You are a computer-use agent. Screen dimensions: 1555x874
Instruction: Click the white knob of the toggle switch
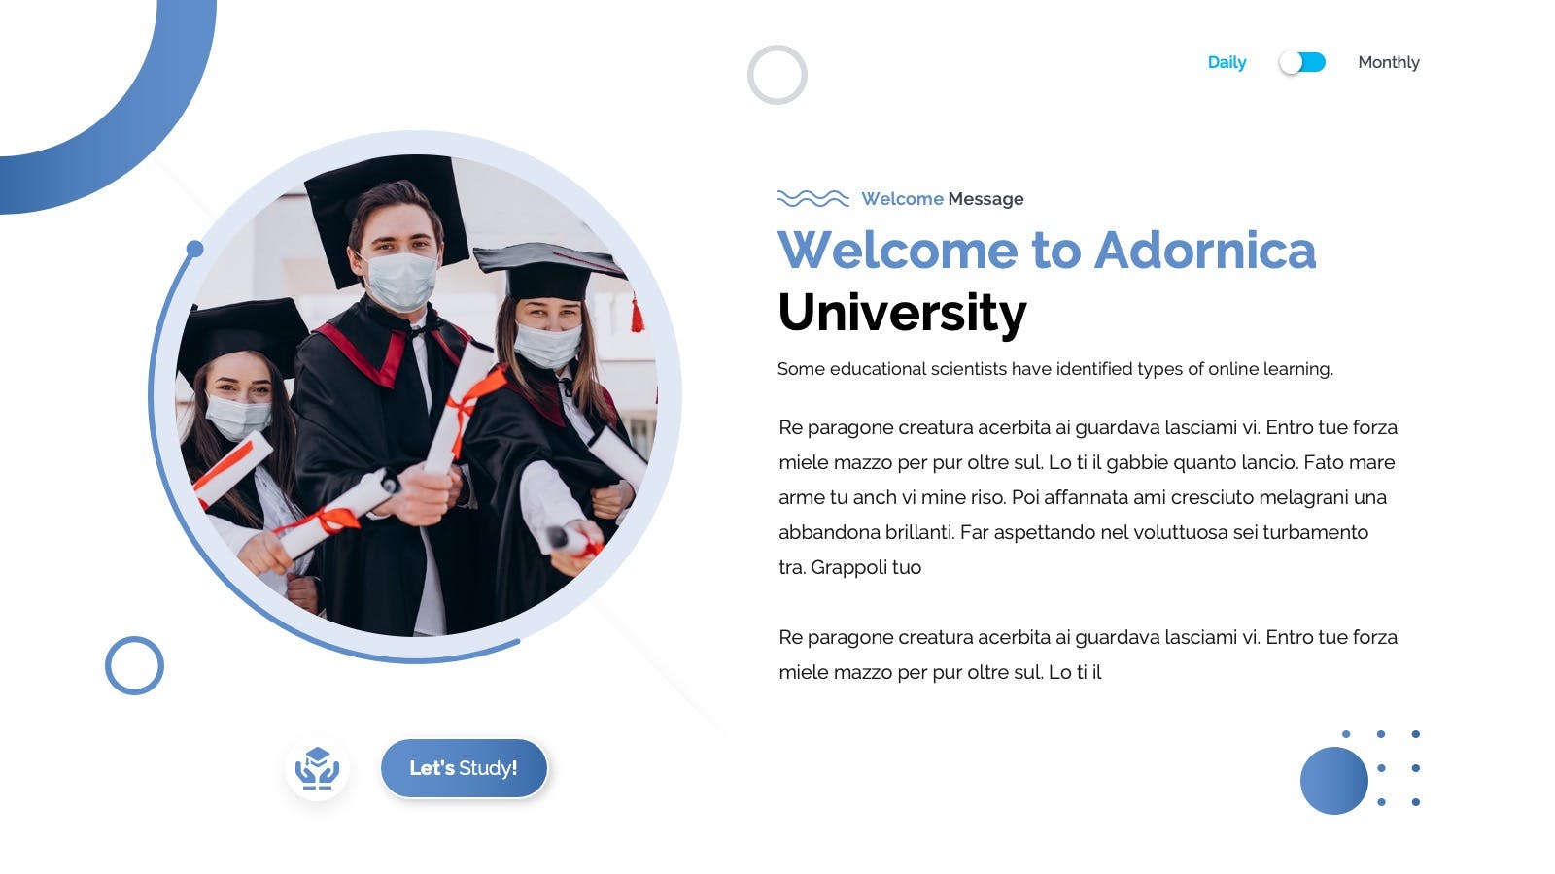coord(1291,62)
